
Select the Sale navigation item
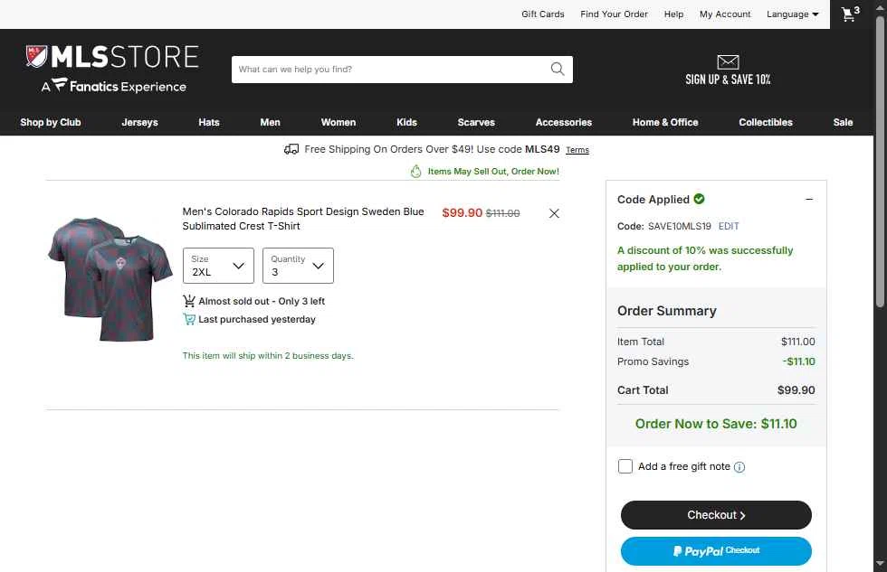pyautogui.click(x=843, y=122)
